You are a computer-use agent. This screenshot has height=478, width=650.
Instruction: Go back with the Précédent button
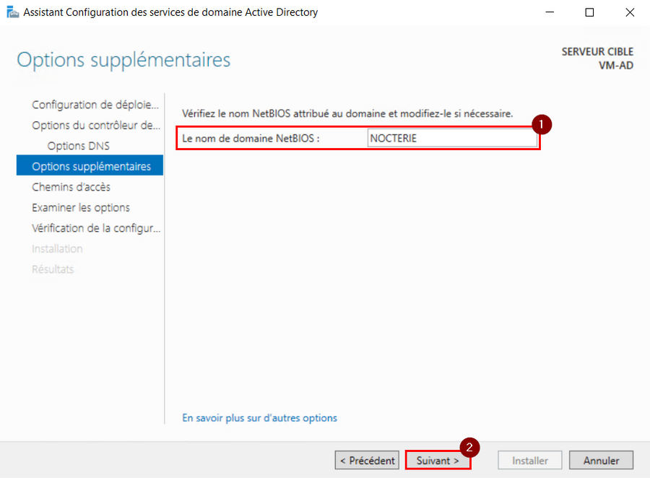(x=367, y=460)
